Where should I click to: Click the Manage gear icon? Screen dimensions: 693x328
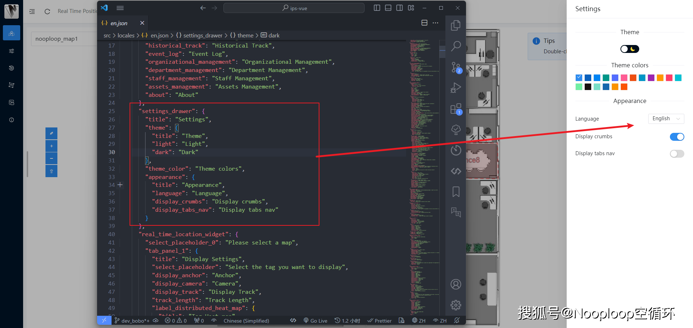click(x=456, y=305)
